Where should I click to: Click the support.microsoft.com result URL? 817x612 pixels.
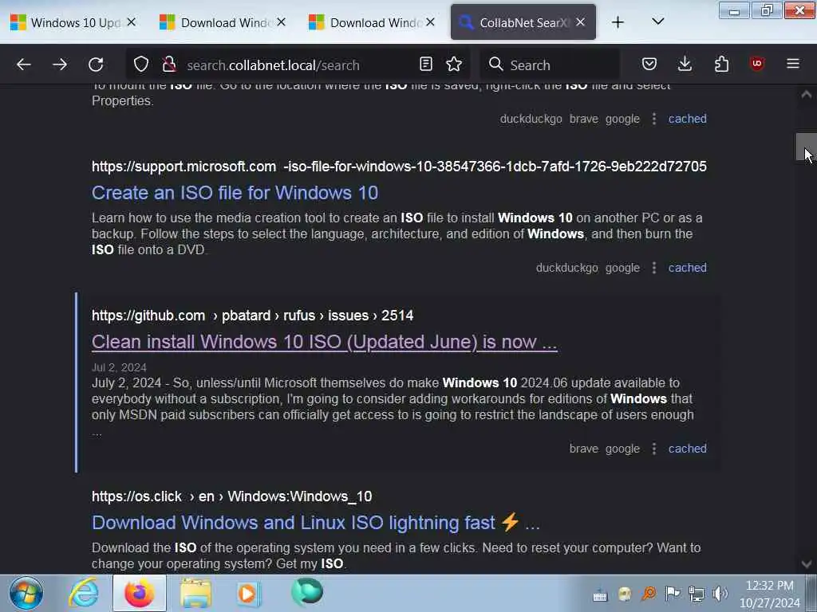(399, 167)
